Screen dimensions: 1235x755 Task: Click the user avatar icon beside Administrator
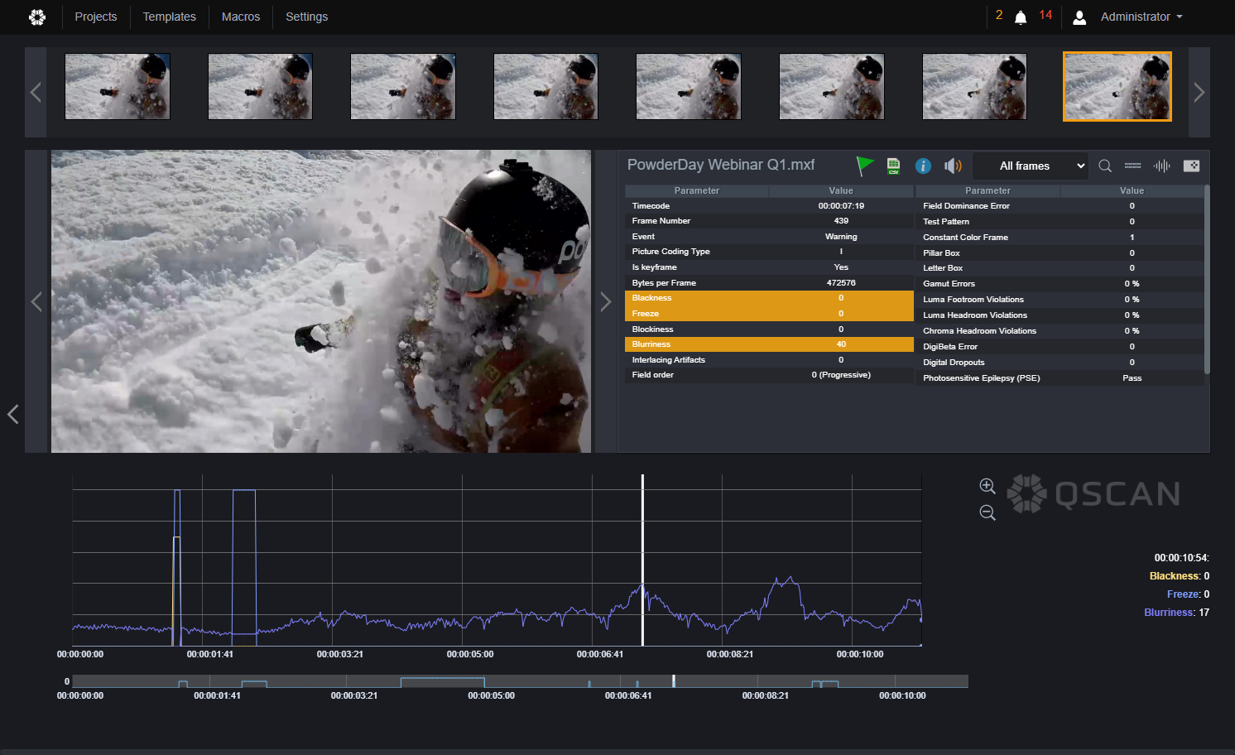(1079, 17)
